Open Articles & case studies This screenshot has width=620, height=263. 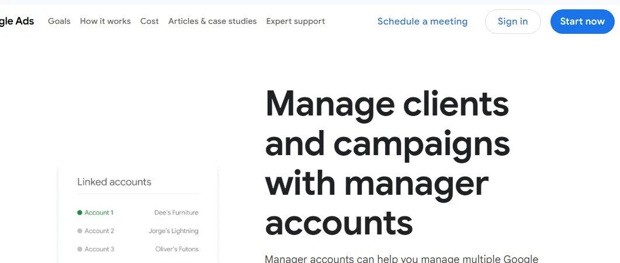pyautogui.click(x=212, y=22)
